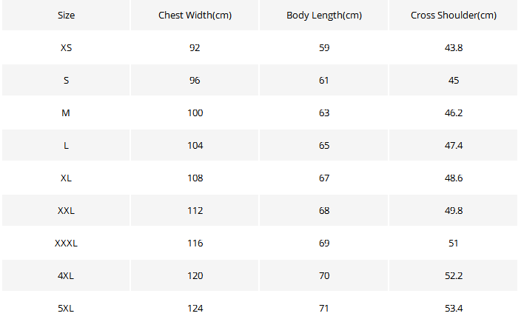Click cross shoulder value 52.2
The width and height of the screenshot is (521, 319).
point(454,276)
